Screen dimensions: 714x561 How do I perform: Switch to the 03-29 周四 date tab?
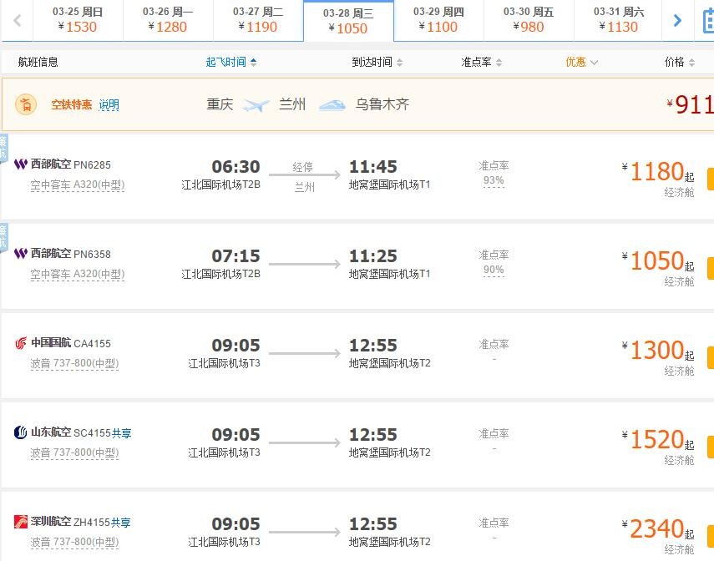pyautogui.click(x=438, y=20)
